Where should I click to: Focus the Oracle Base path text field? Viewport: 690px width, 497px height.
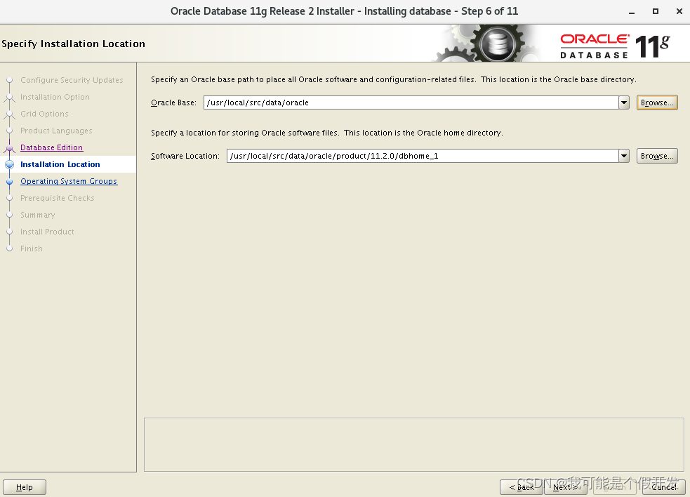(x=411, y=102)
